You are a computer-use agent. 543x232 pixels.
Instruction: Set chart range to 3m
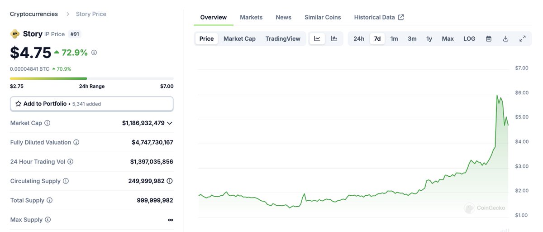pos(412,39)
